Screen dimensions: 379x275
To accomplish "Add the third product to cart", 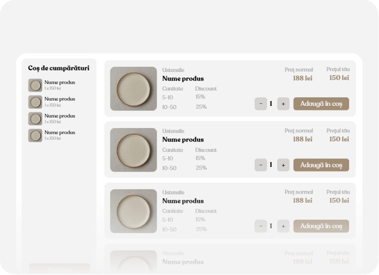I will coord(321,226).
